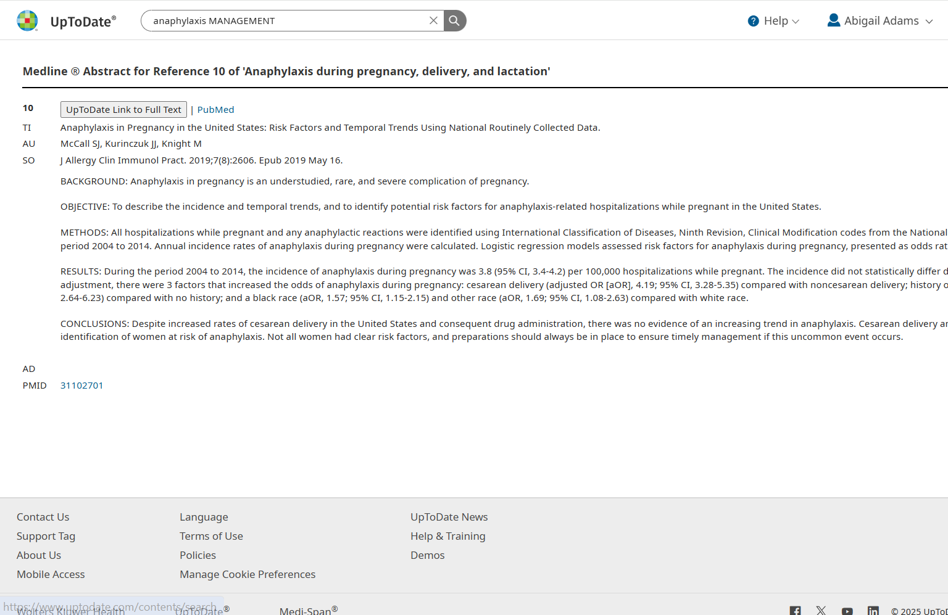Click UpToDate Link to Full Text button

point(123,110)
